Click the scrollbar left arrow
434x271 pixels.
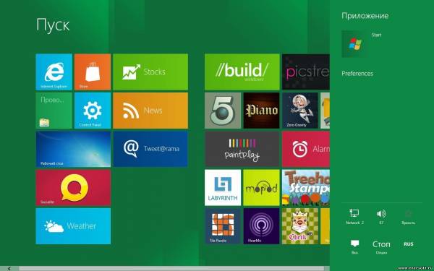pyautogui.click(x=9, y=269)
